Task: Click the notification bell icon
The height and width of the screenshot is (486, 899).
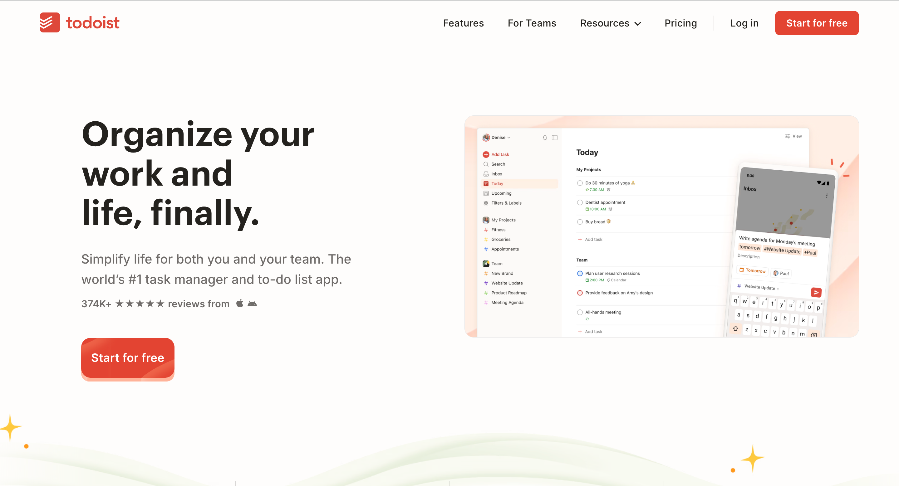Action: pyautogui.click(x=544, y=137)
